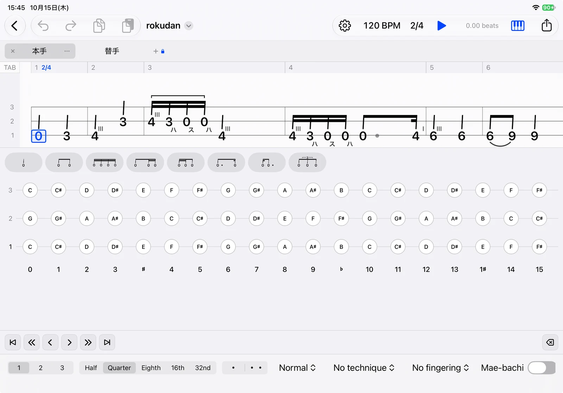563x393 pixels.
Task: Change tempo via 120 BPM button
Action: tap(382, 26)
